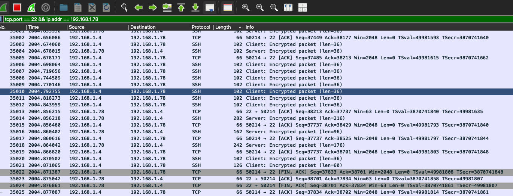513x196 pixels.
Task: Select Client Encrypted packet (len=60)
Action: click(256, 165)
